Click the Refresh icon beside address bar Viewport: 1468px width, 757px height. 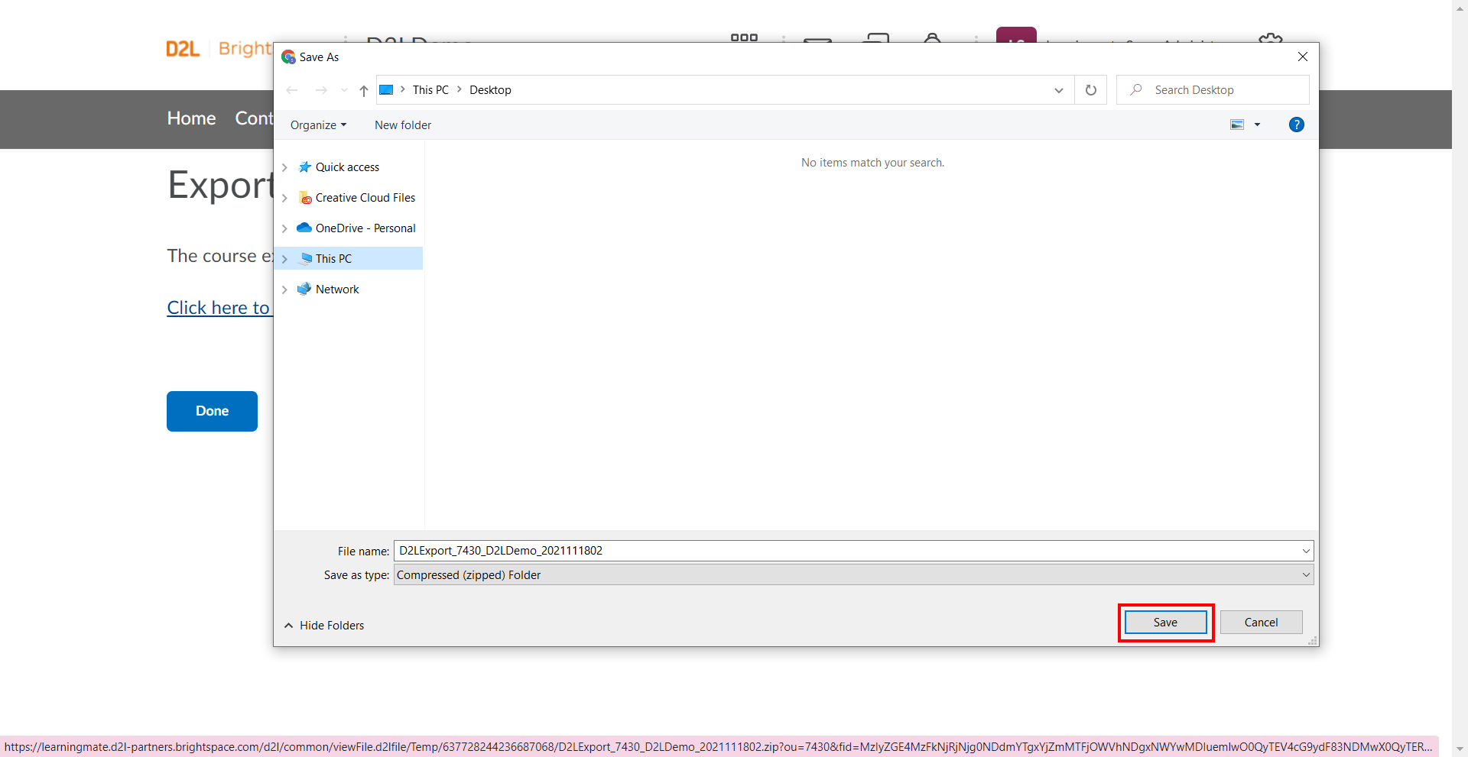(1091, 90)
